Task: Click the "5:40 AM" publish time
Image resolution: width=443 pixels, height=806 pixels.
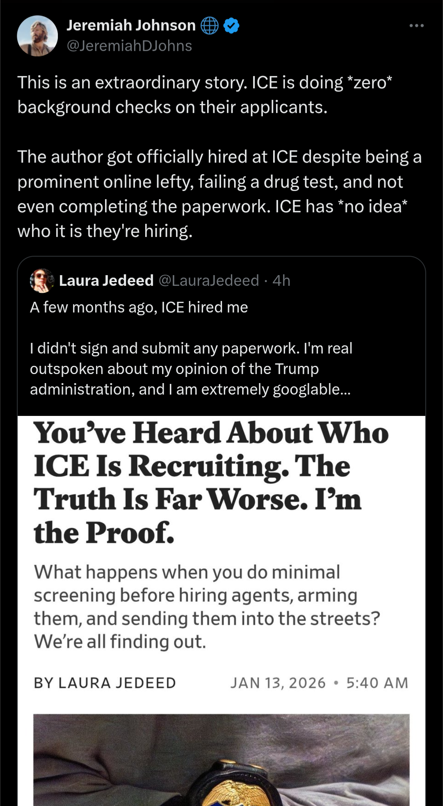Action: 377,683
